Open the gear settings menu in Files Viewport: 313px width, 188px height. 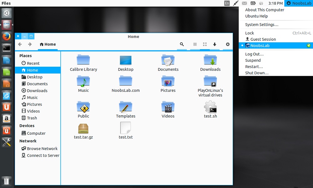coord(228,44)
